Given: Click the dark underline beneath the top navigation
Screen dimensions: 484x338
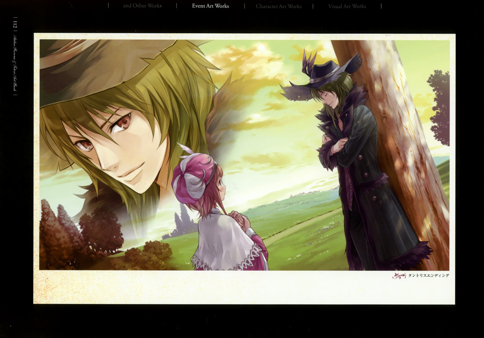Looking at the screenshot, I should pos(242,12).
